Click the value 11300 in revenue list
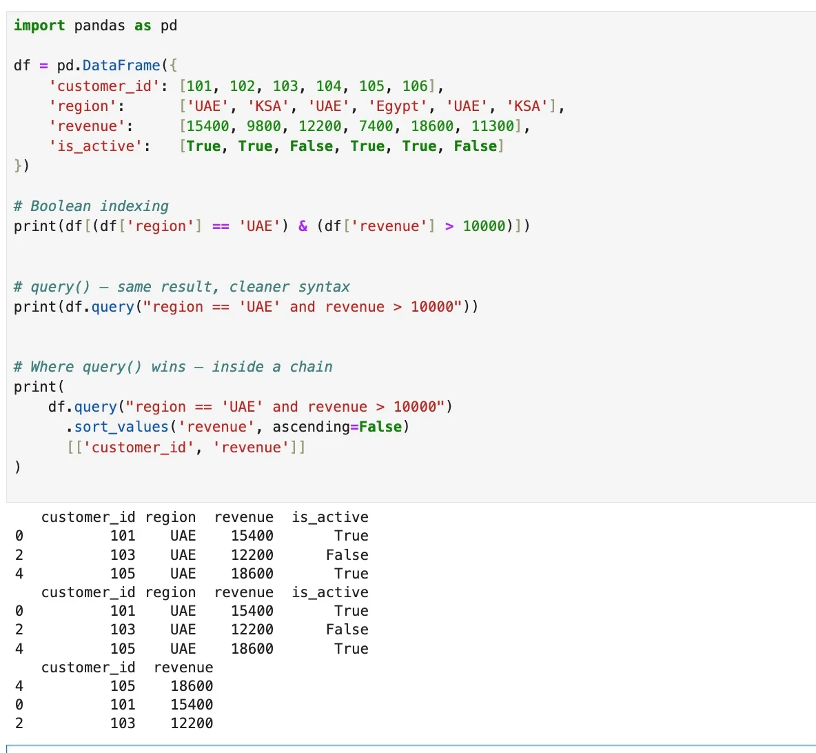 (492, 126)
